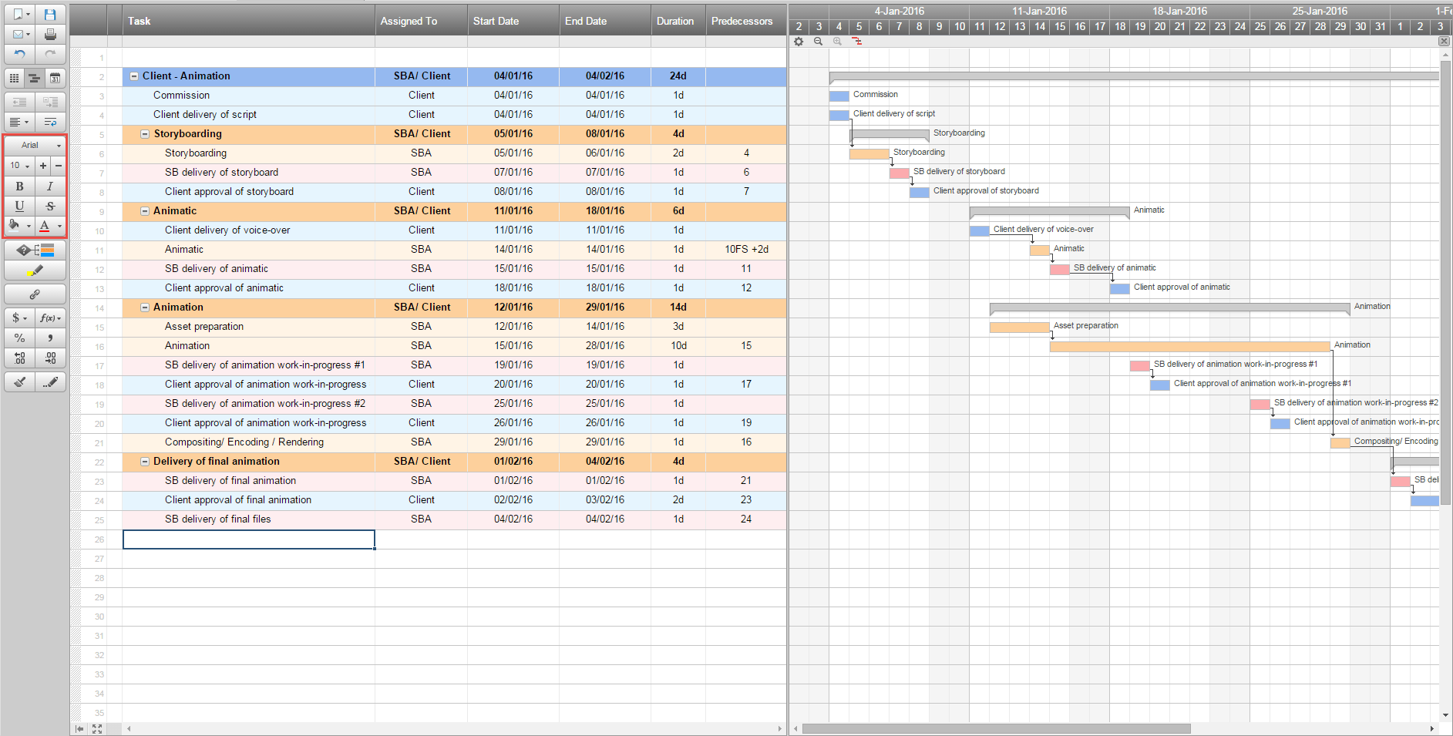The height and width of the screenshot is (736, 1453).
Task: Zoom in the Gantt timeline
Action: click(x=837, y=42)
